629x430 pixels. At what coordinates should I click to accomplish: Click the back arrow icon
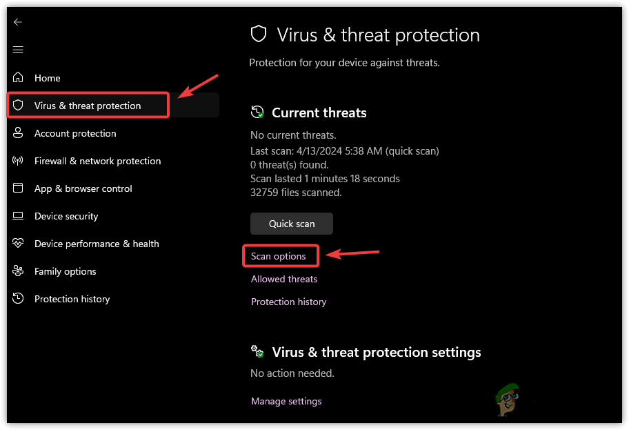18,22
